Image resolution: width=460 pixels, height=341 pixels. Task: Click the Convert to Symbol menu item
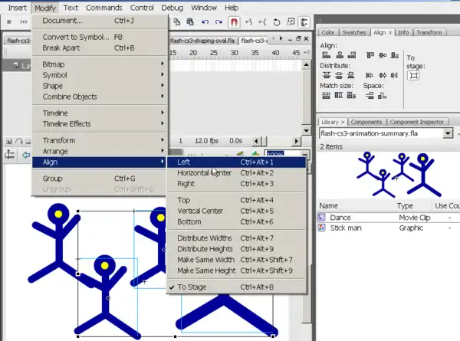77,37
